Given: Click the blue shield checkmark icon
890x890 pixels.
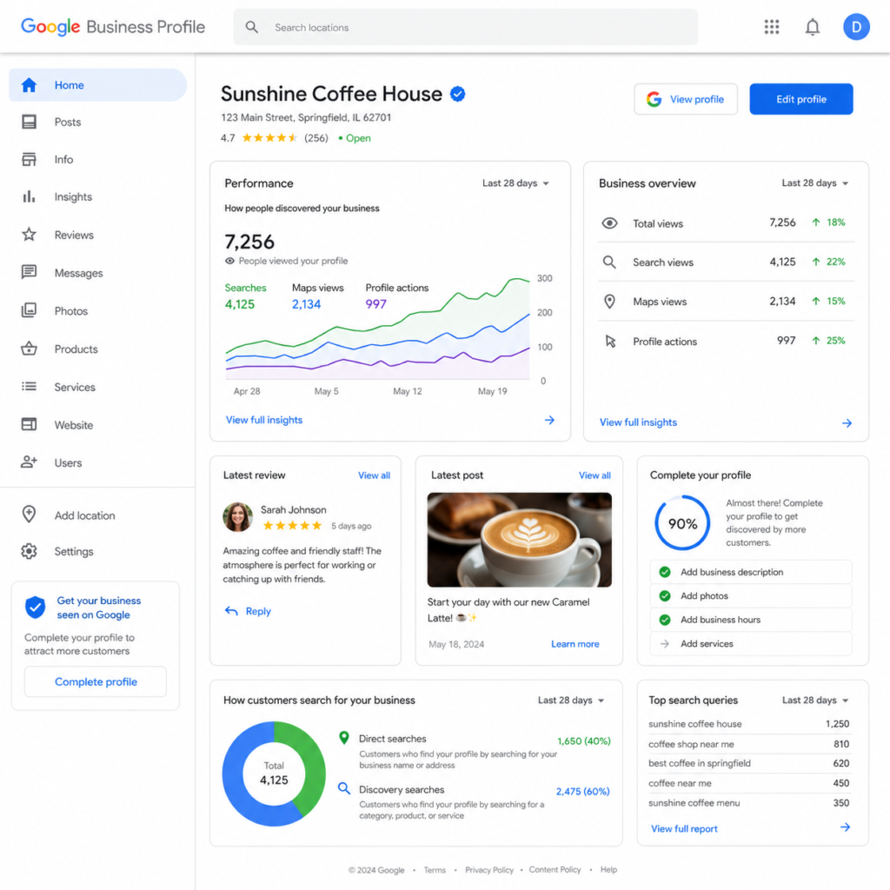Looking at the screenshot, I should click(x=35, y=608).
